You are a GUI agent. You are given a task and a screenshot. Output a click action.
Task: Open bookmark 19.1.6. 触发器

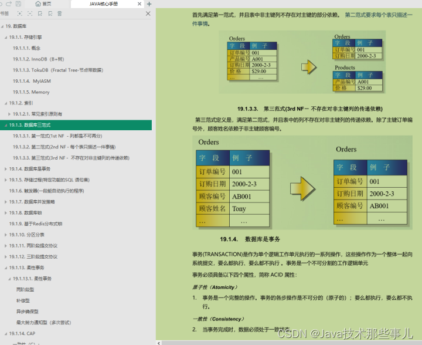tap(46, 191)
